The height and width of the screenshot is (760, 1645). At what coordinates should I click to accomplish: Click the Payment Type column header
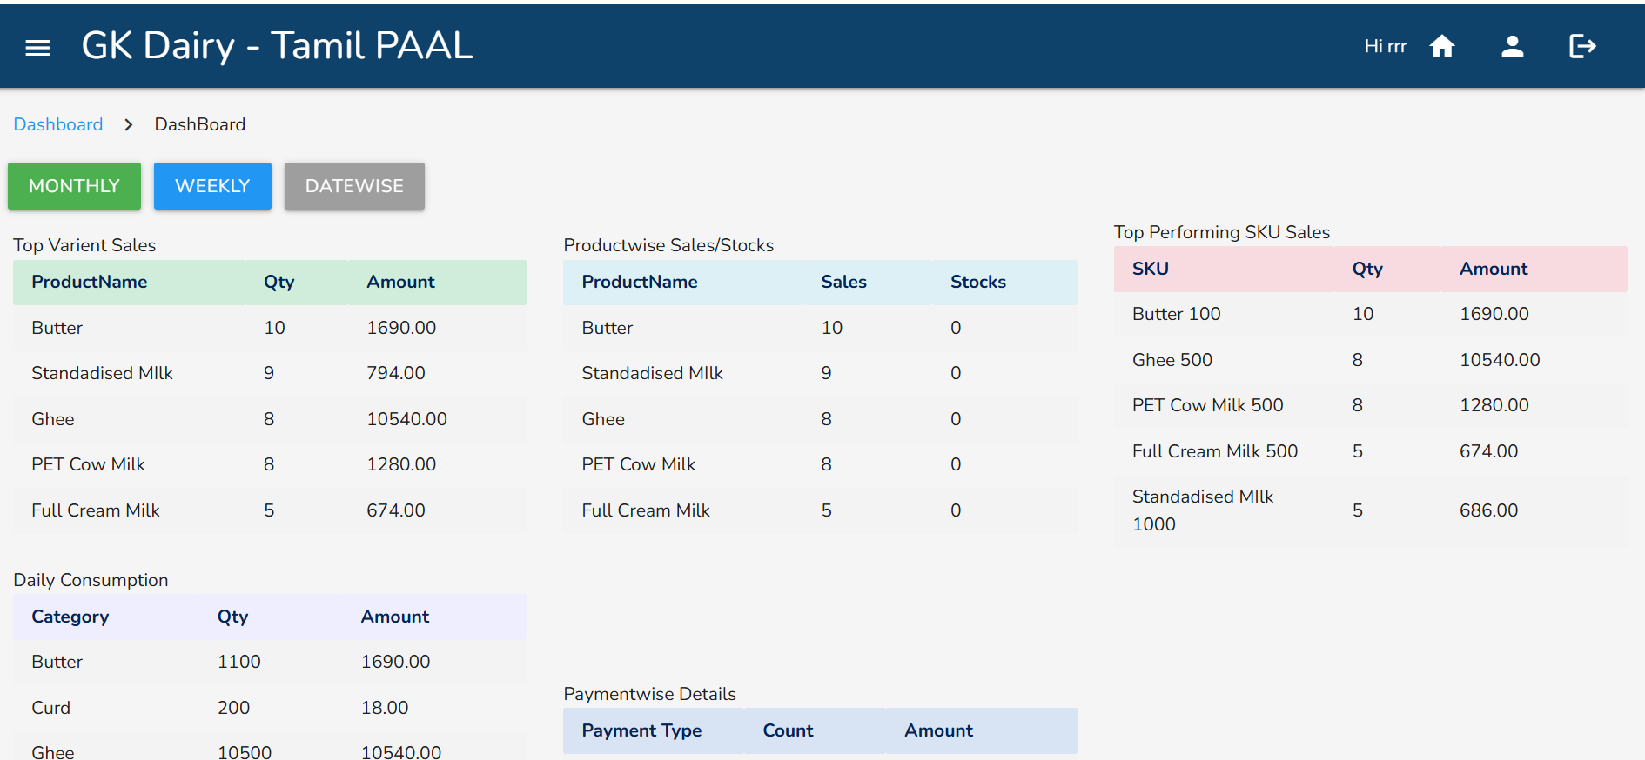(x=641, y=730)
